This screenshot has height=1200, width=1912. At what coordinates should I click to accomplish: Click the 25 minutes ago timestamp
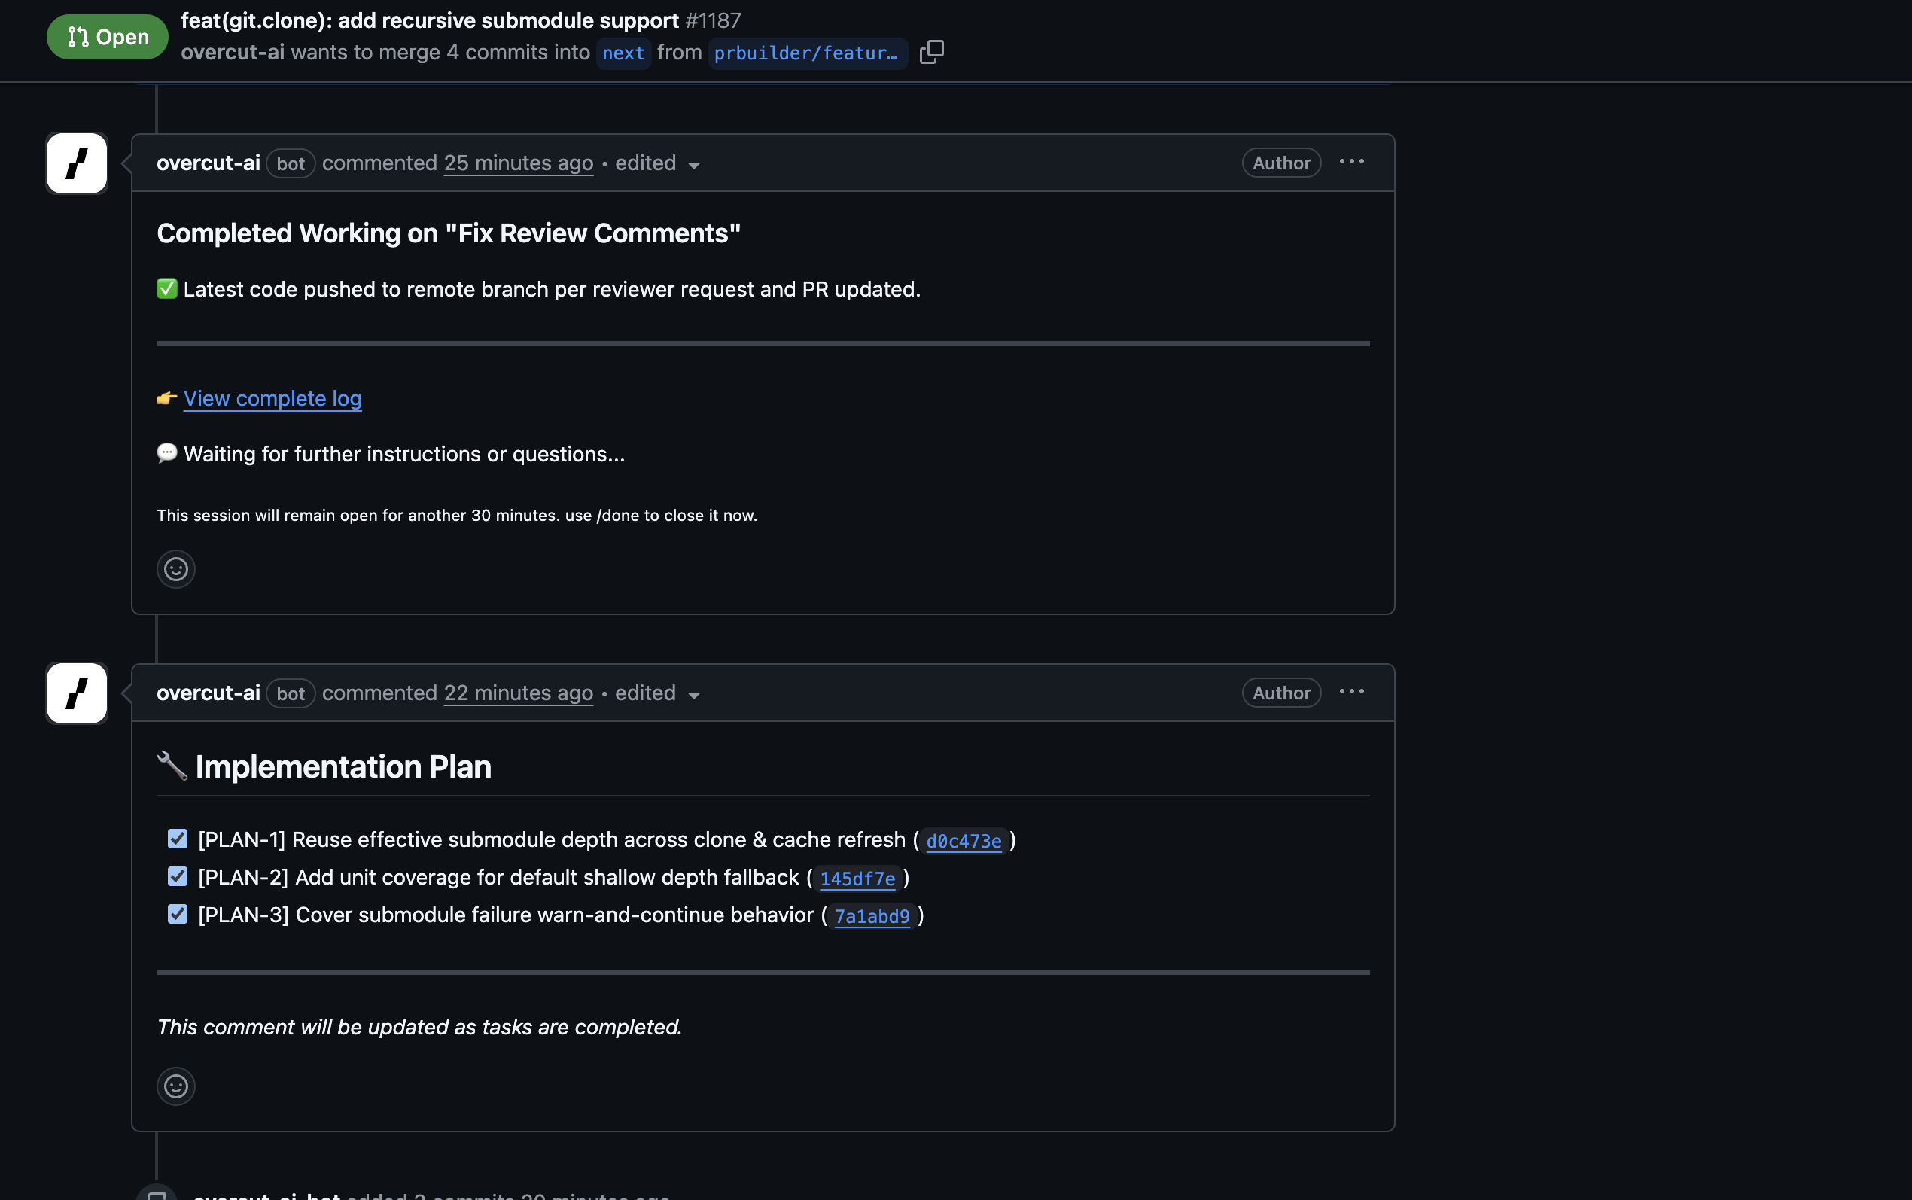518,163
